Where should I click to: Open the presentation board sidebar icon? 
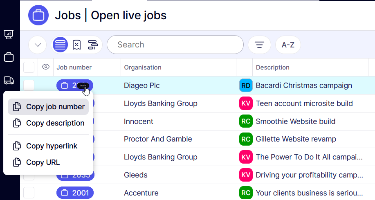pyautogui.click(x=9, y=34)
